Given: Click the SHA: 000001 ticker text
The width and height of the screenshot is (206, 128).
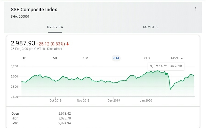Looking at the screenshot, I should [20, 17].
